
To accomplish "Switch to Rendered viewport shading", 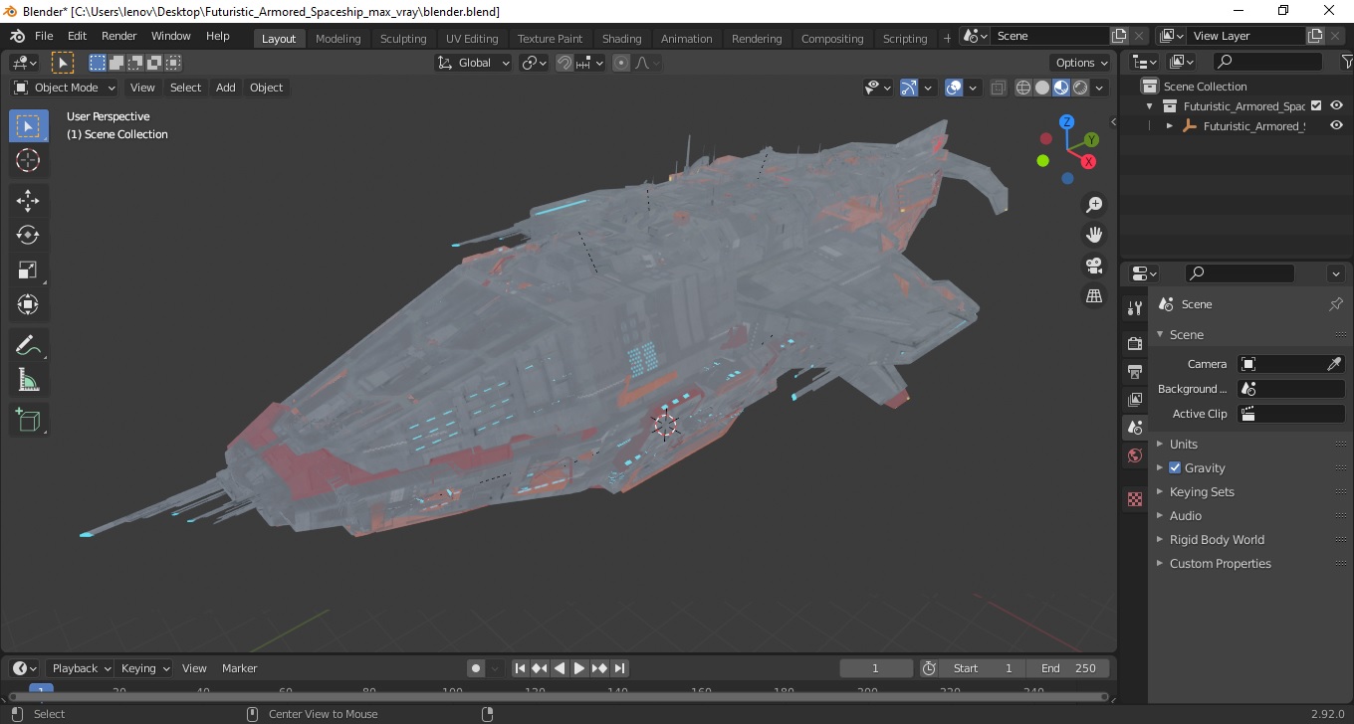I will pos(1080,88).
